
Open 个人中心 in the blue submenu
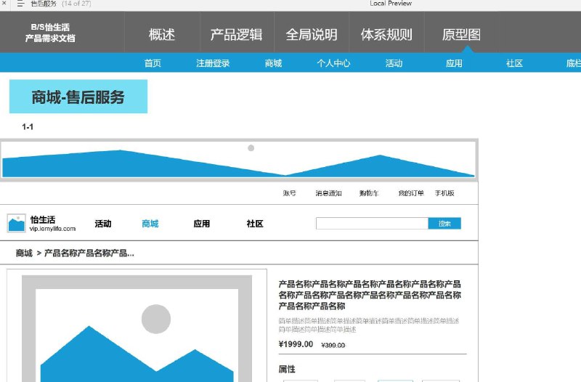click(333, 63)
